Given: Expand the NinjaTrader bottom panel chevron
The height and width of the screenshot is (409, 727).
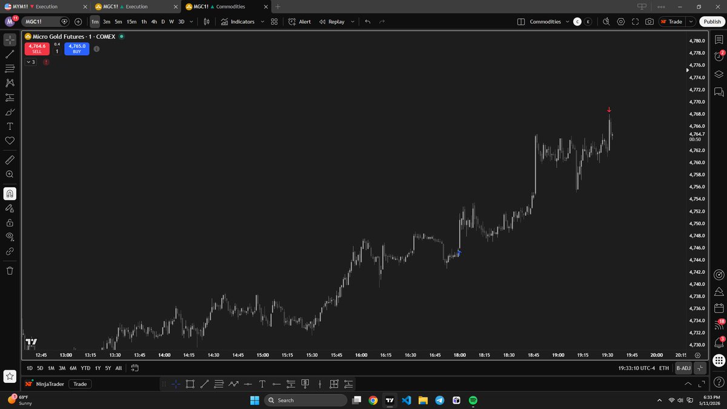Looking at the screenshot, I should [688, 384].
